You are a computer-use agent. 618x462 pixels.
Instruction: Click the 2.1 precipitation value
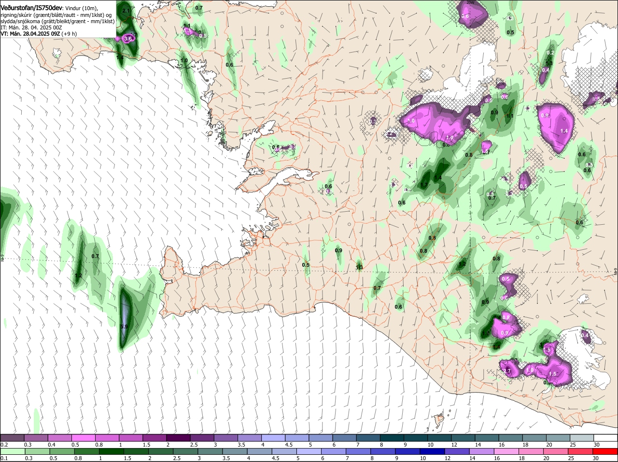tap(126, 11)
